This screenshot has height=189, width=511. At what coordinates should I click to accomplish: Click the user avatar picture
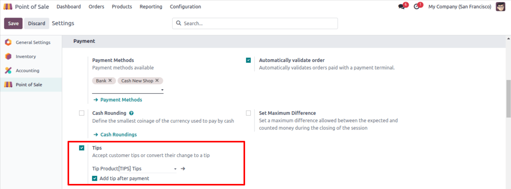(x=500, y=7)
